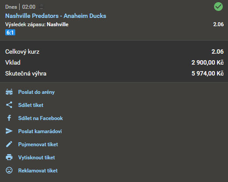The height and width of the screenshot is (182, 228).
Task: Click the printer icon
Action: click(9, 157)
